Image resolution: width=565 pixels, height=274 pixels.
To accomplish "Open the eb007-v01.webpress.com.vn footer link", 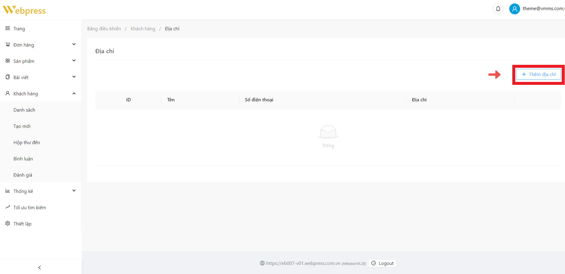I will pos(303,263).
